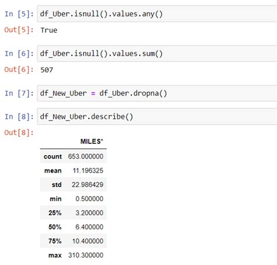This screenshot has height=265, width=277.
Task: Click the std value 22.986429
Action: coord(88,185)
